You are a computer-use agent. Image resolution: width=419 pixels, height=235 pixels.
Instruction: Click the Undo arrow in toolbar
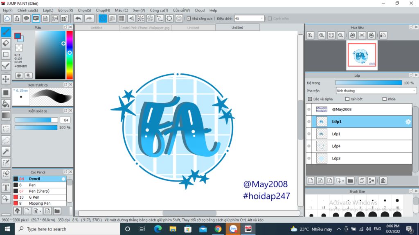pyautogui.click(x=78, y=19)
